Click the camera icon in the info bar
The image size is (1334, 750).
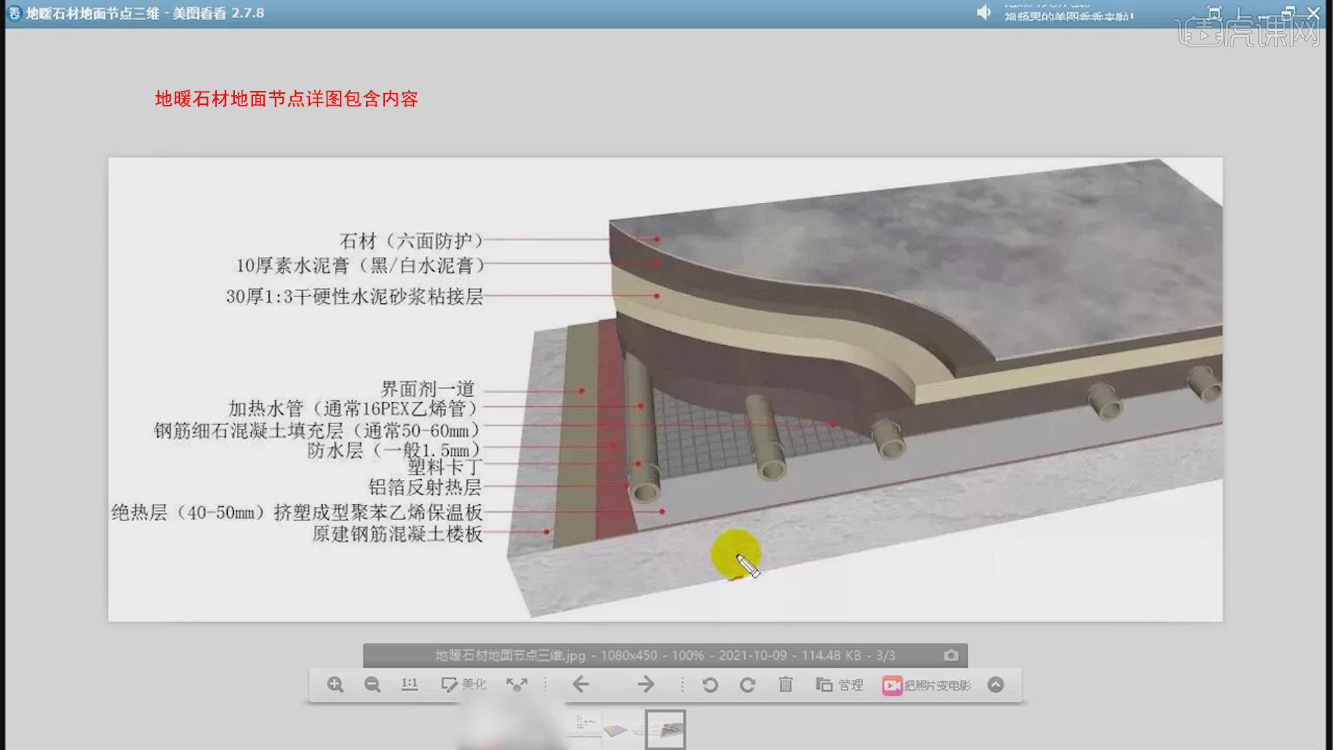point(951,656)
